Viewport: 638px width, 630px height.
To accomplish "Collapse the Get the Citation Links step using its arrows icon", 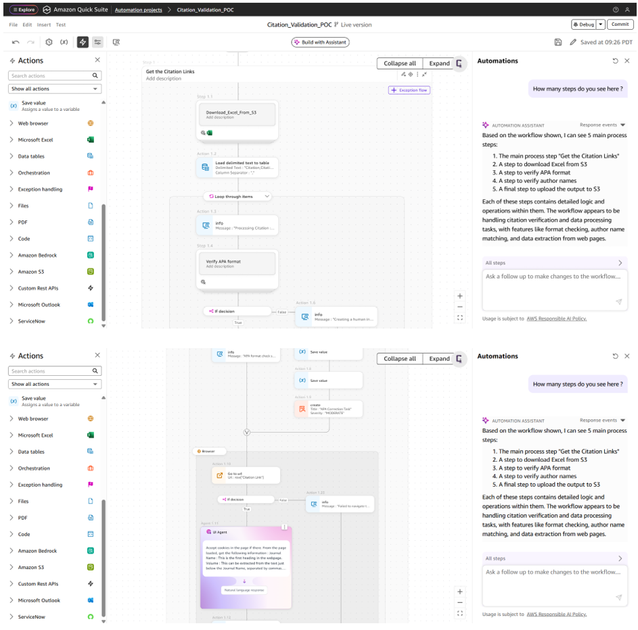I will (x=424, y=74).
